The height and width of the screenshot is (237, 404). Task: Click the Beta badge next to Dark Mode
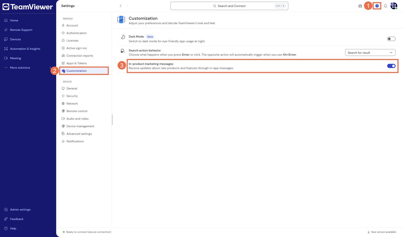150,37
